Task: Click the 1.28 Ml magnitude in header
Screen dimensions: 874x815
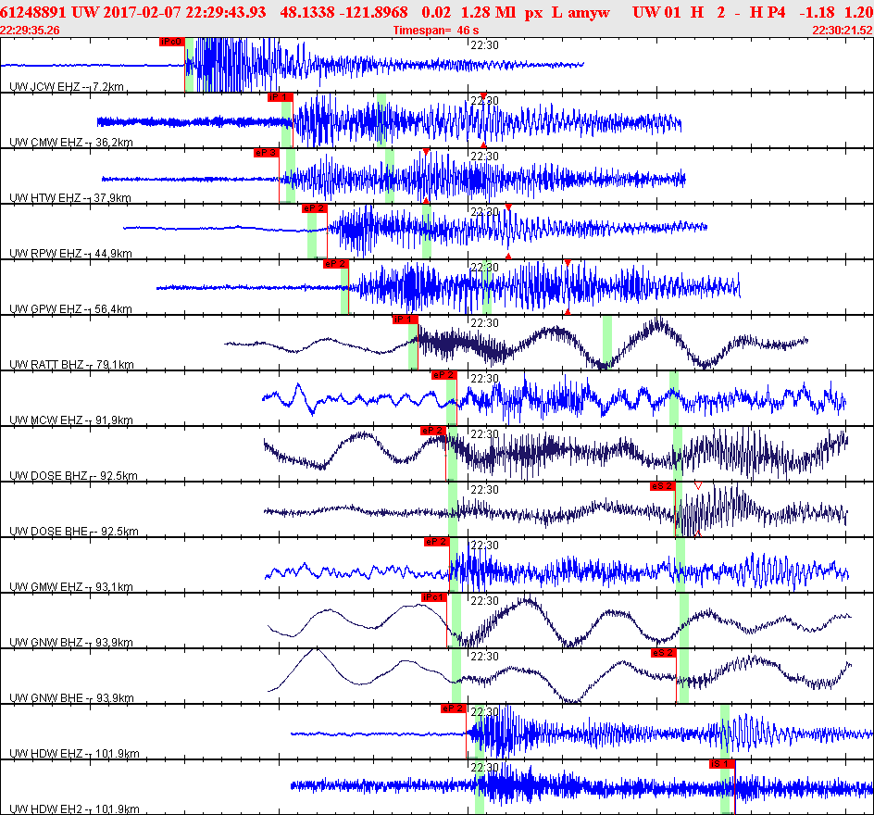Action: tap(488, 12)
